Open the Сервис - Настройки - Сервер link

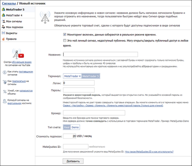113,106
